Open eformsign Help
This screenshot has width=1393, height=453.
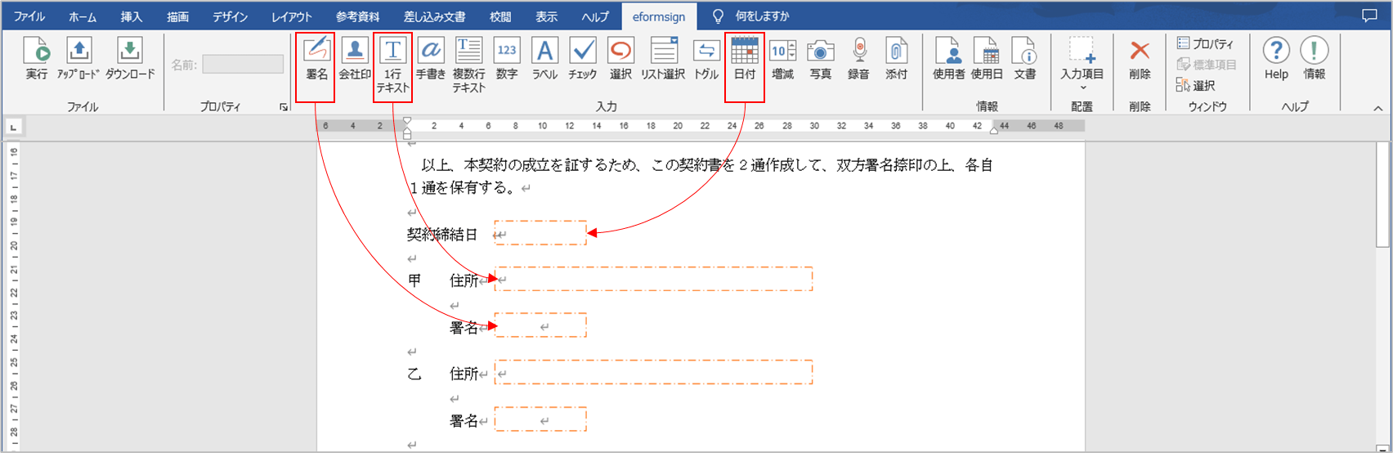(x=1276, y=58)
